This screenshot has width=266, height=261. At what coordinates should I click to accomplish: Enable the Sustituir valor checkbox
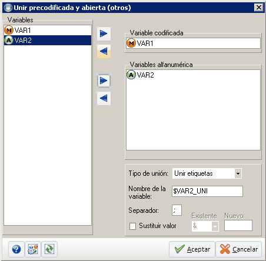[x=132, y=226]
